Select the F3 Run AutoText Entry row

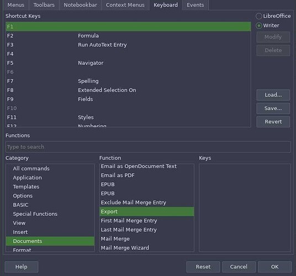(x=128, y=45)
